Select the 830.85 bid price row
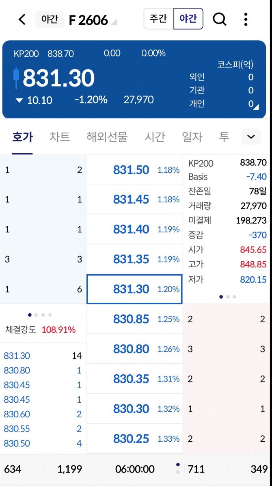 (x=134, y=319)
